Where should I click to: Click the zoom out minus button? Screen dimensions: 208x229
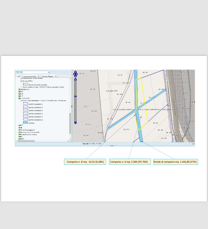[x=75, y=122]
